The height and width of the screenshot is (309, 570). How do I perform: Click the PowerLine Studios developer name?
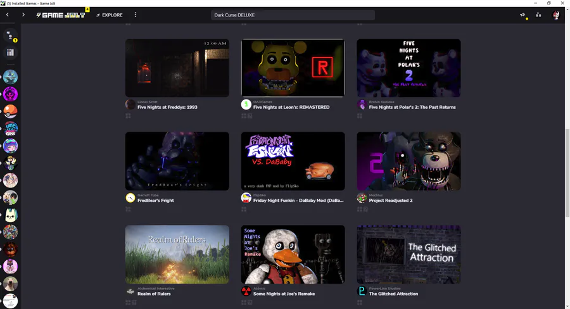tap(384, 289)
